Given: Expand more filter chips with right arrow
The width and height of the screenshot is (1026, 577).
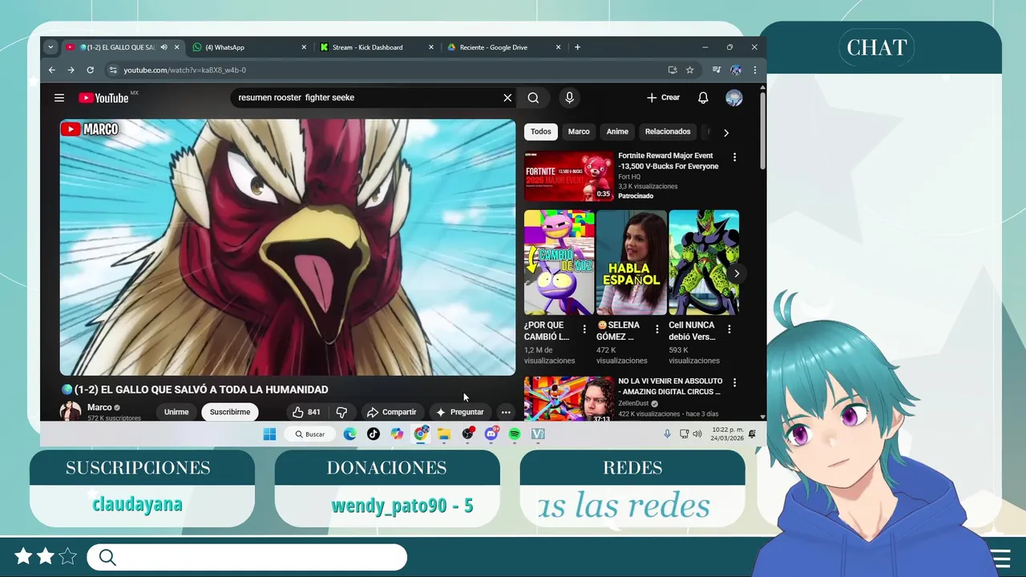Looking at the screenshot, I should 726,132.
